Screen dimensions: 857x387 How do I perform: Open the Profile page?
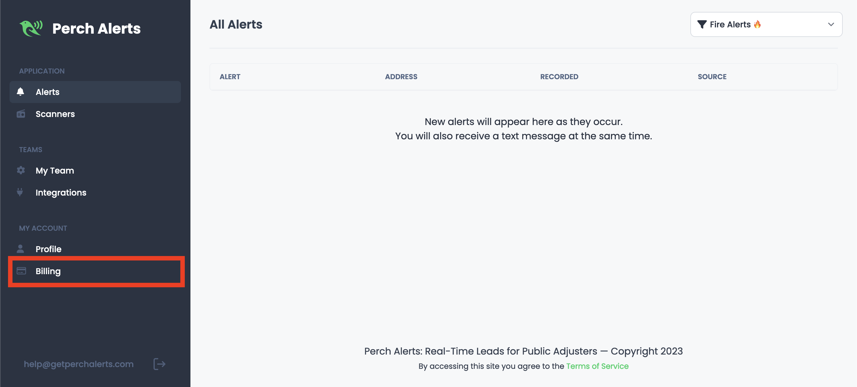(x=49, y=249)
